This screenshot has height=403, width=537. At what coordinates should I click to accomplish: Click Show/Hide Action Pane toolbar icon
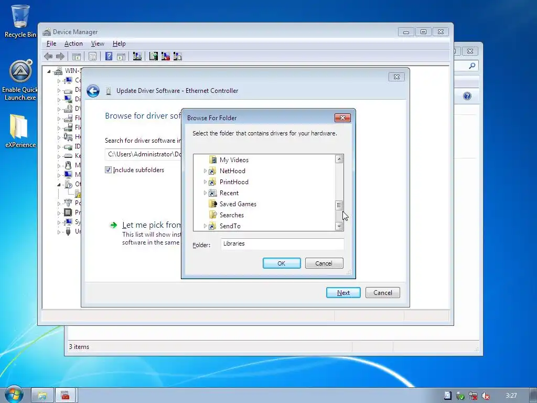pyautogui.click(x=121, y=56)
